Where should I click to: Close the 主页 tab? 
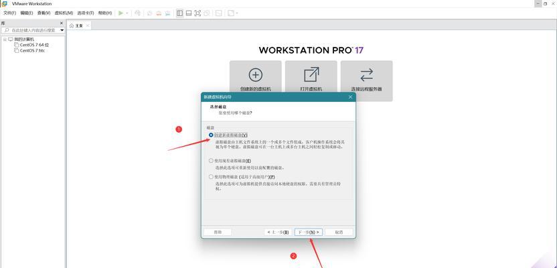[88, 25]
